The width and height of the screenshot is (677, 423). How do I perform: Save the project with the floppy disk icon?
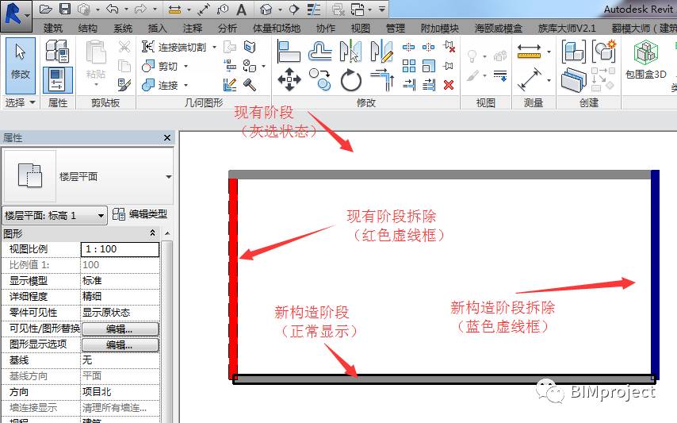pyautogui.click(x=65, y=9)
